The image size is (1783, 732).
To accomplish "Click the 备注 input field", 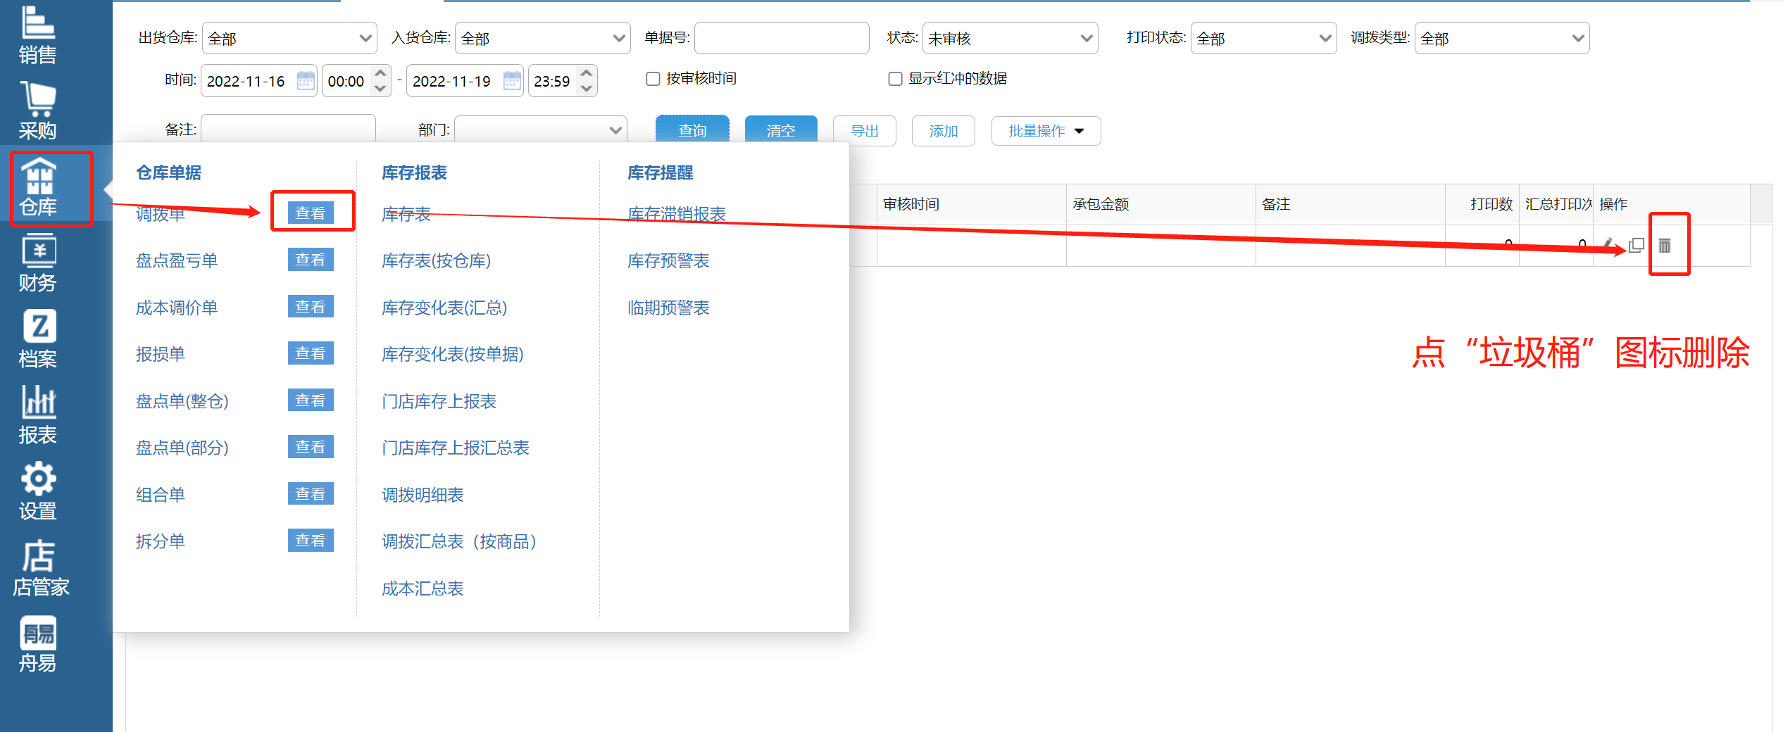I will pos(289,130).
